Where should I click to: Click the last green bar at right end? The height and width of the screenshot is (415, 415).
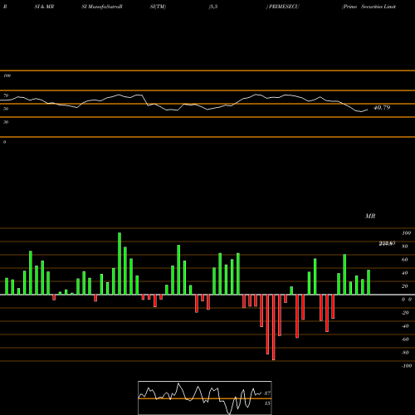[369, 282]
